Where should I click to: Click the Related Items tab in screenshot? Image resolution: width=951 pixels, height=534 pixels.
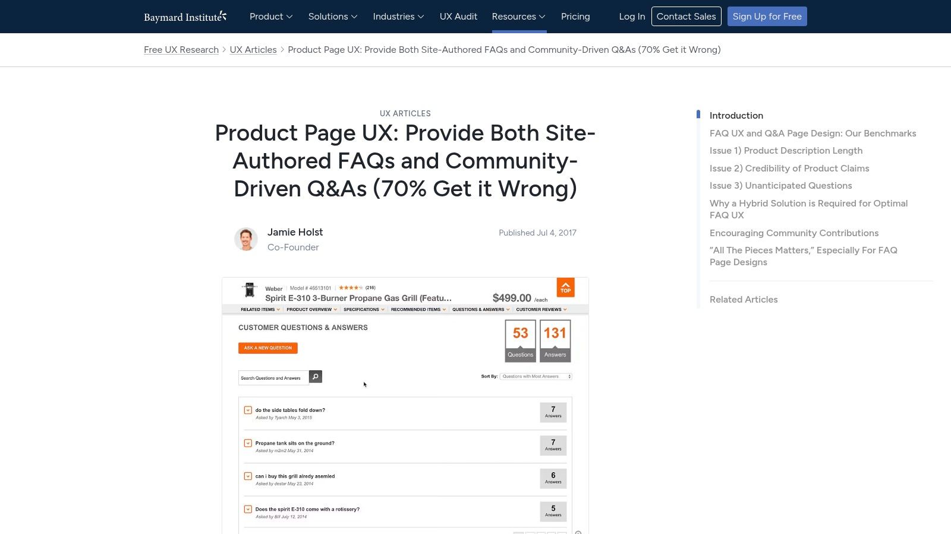[x=260, y=309]
